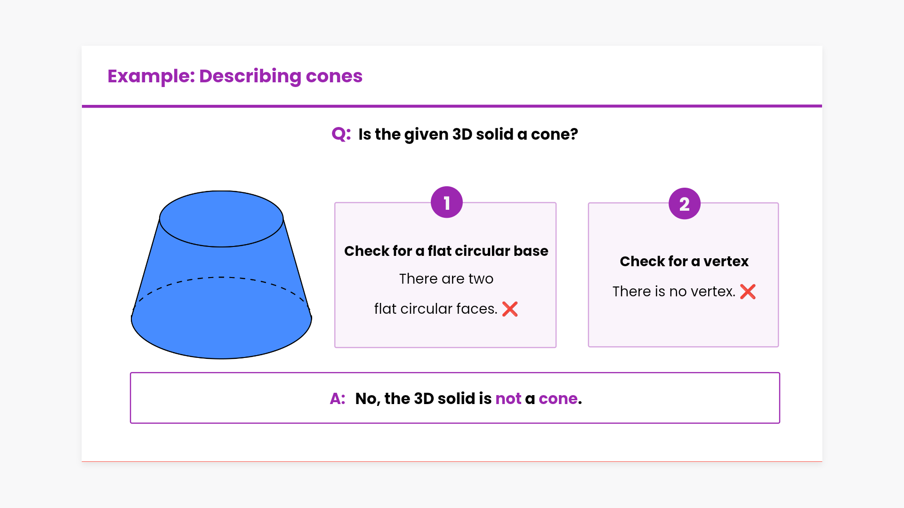The height and width of the screenshot is (508, 904).
Task: Click the top circular face of the solid
Action: pos(221,219)
